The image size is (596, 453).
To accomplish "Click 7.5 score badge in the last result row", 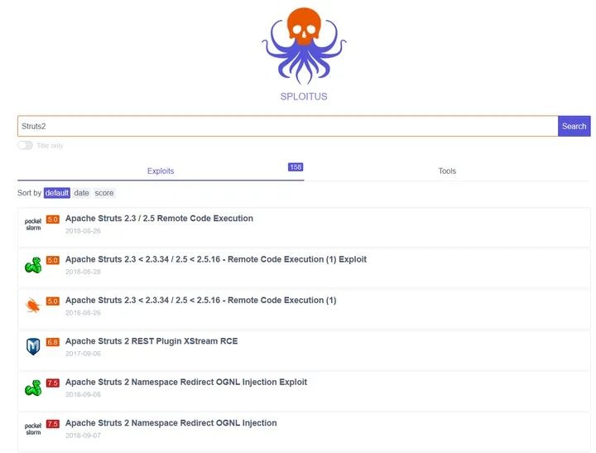I will pyautogui.click(x=53, y=424).
